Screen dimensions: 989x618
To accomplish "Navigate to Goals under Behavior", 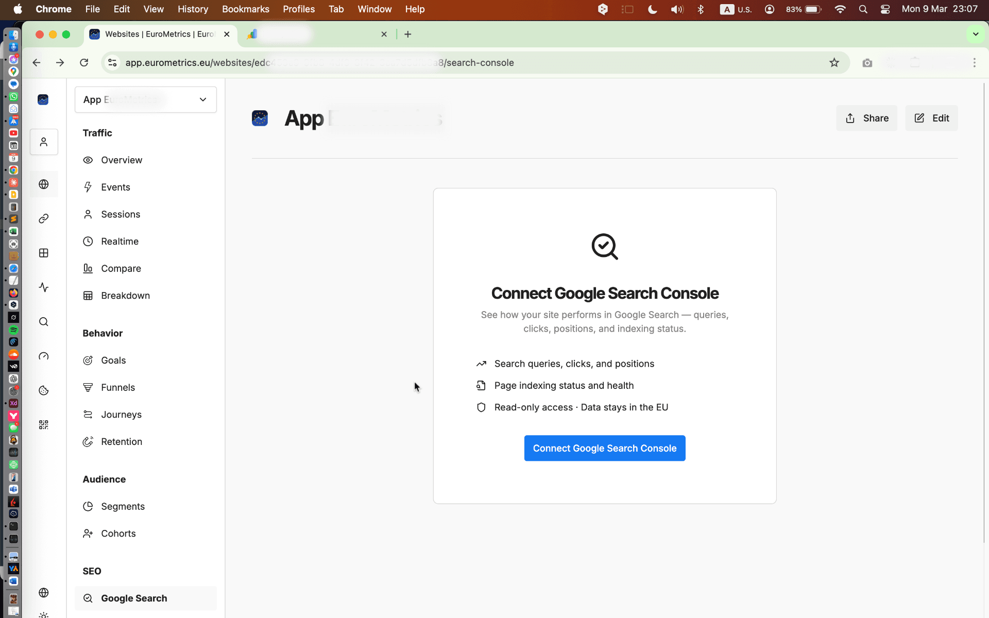I will [x=146, y=360].
